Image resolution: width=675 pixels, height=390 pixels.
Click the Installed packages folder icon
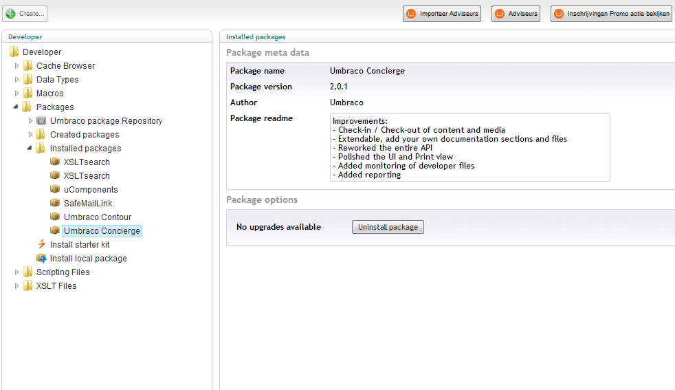(41, 149)
